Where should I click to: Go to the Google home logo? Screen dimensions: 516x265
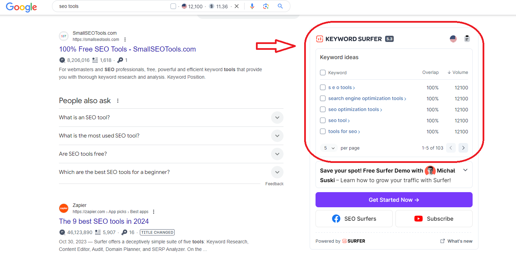click(x=21, y=7)
